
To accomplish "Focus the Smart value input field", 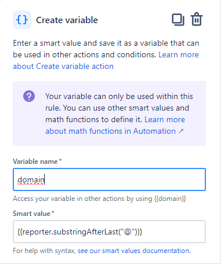I will (x=109, y=232).
